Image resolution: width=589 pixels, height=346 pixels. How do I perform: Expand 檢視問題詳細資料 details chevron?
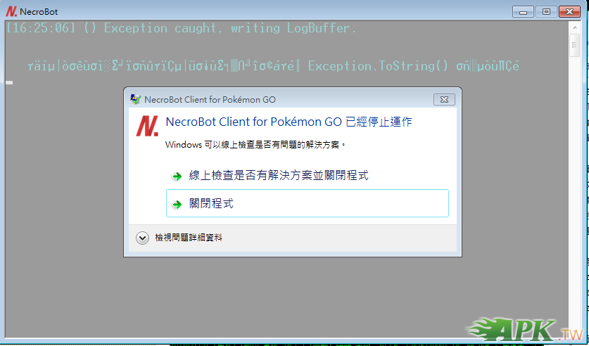point(142,238)
